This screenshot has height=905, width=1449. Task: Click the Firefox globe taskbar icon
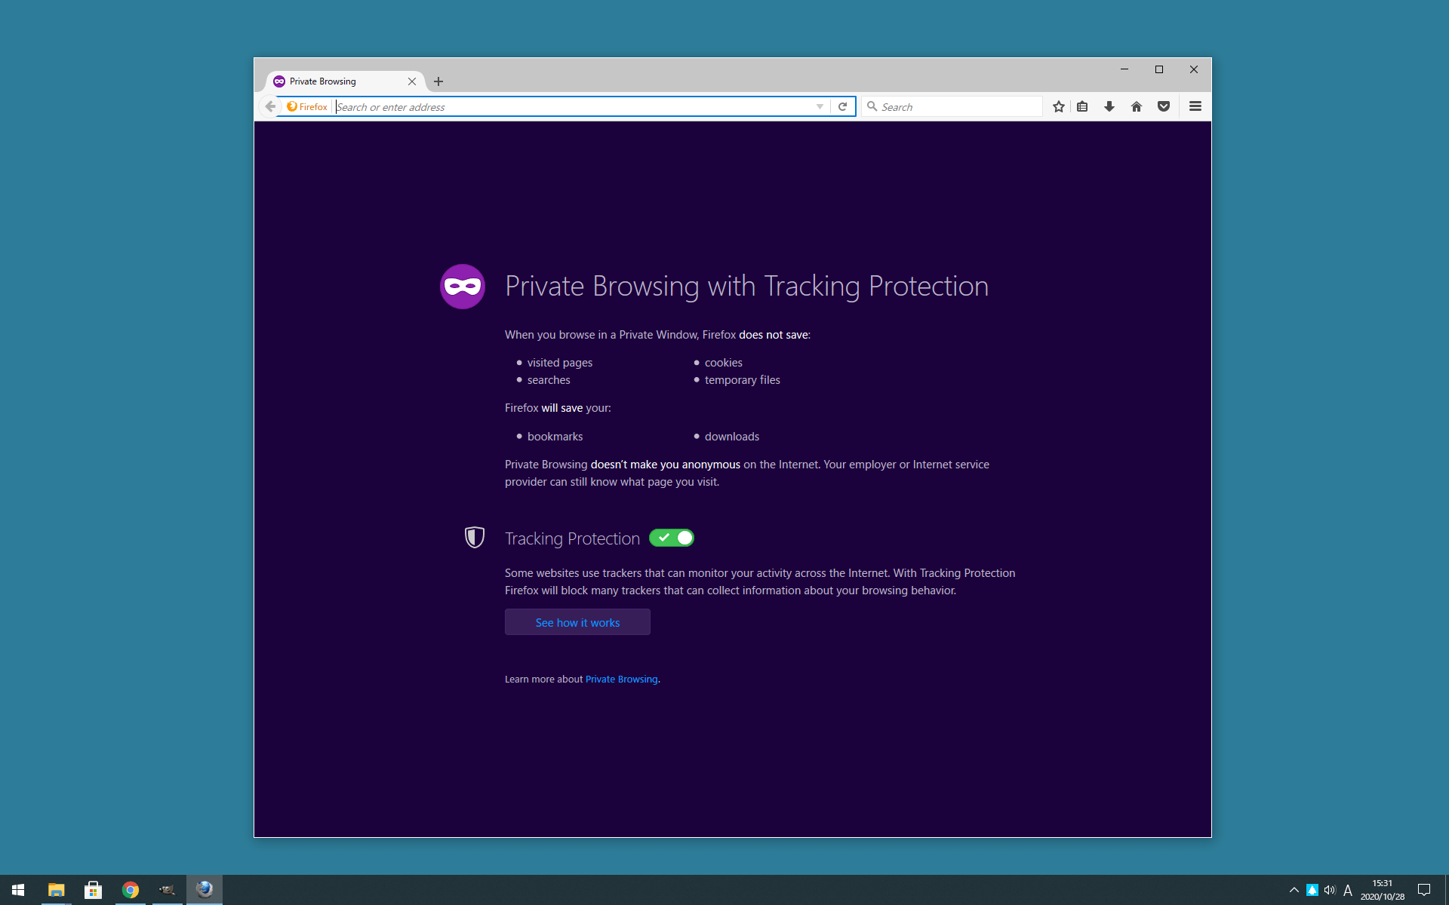205,890
